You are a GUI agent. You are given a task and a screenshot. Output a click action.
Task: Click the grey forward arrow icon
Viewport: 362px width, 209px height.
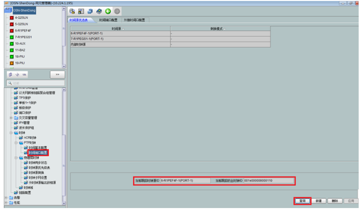pos(117,11)
